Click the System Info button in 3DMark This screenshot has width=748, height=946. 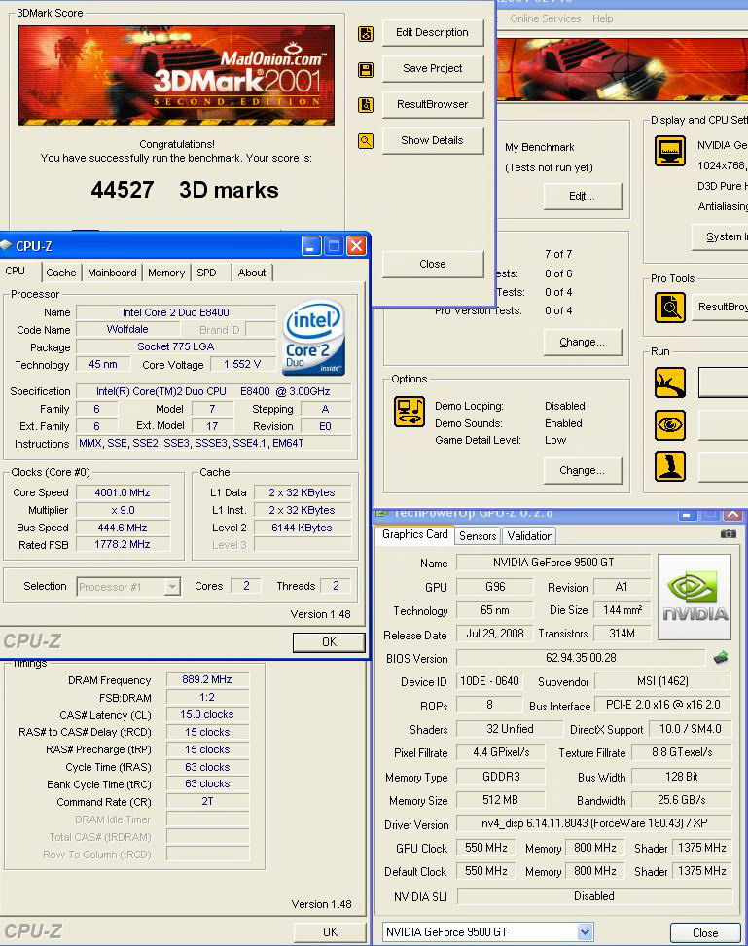pyautogui.click(x=720, y=237)
